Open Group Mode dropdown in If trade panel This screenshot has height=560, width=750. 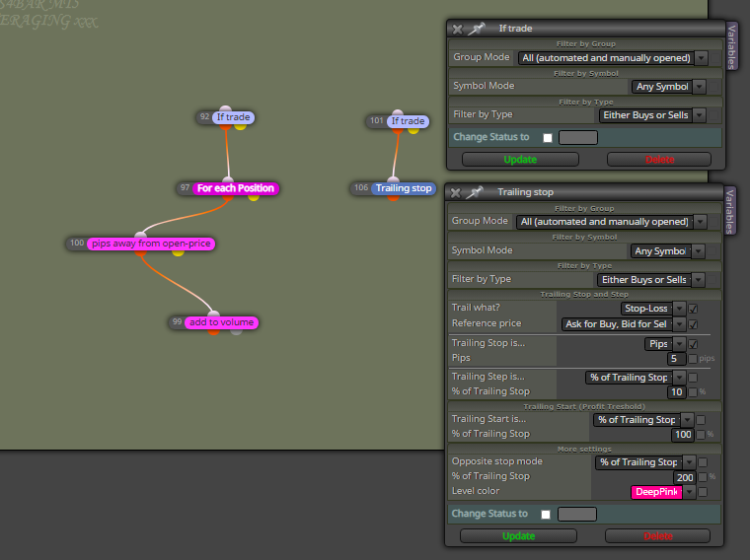point(702,58)
